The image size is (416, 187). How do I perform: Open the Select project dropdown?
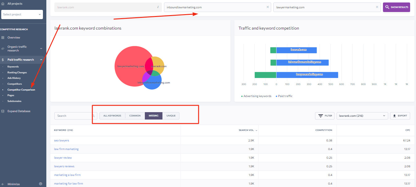click(x=22, y=14)
